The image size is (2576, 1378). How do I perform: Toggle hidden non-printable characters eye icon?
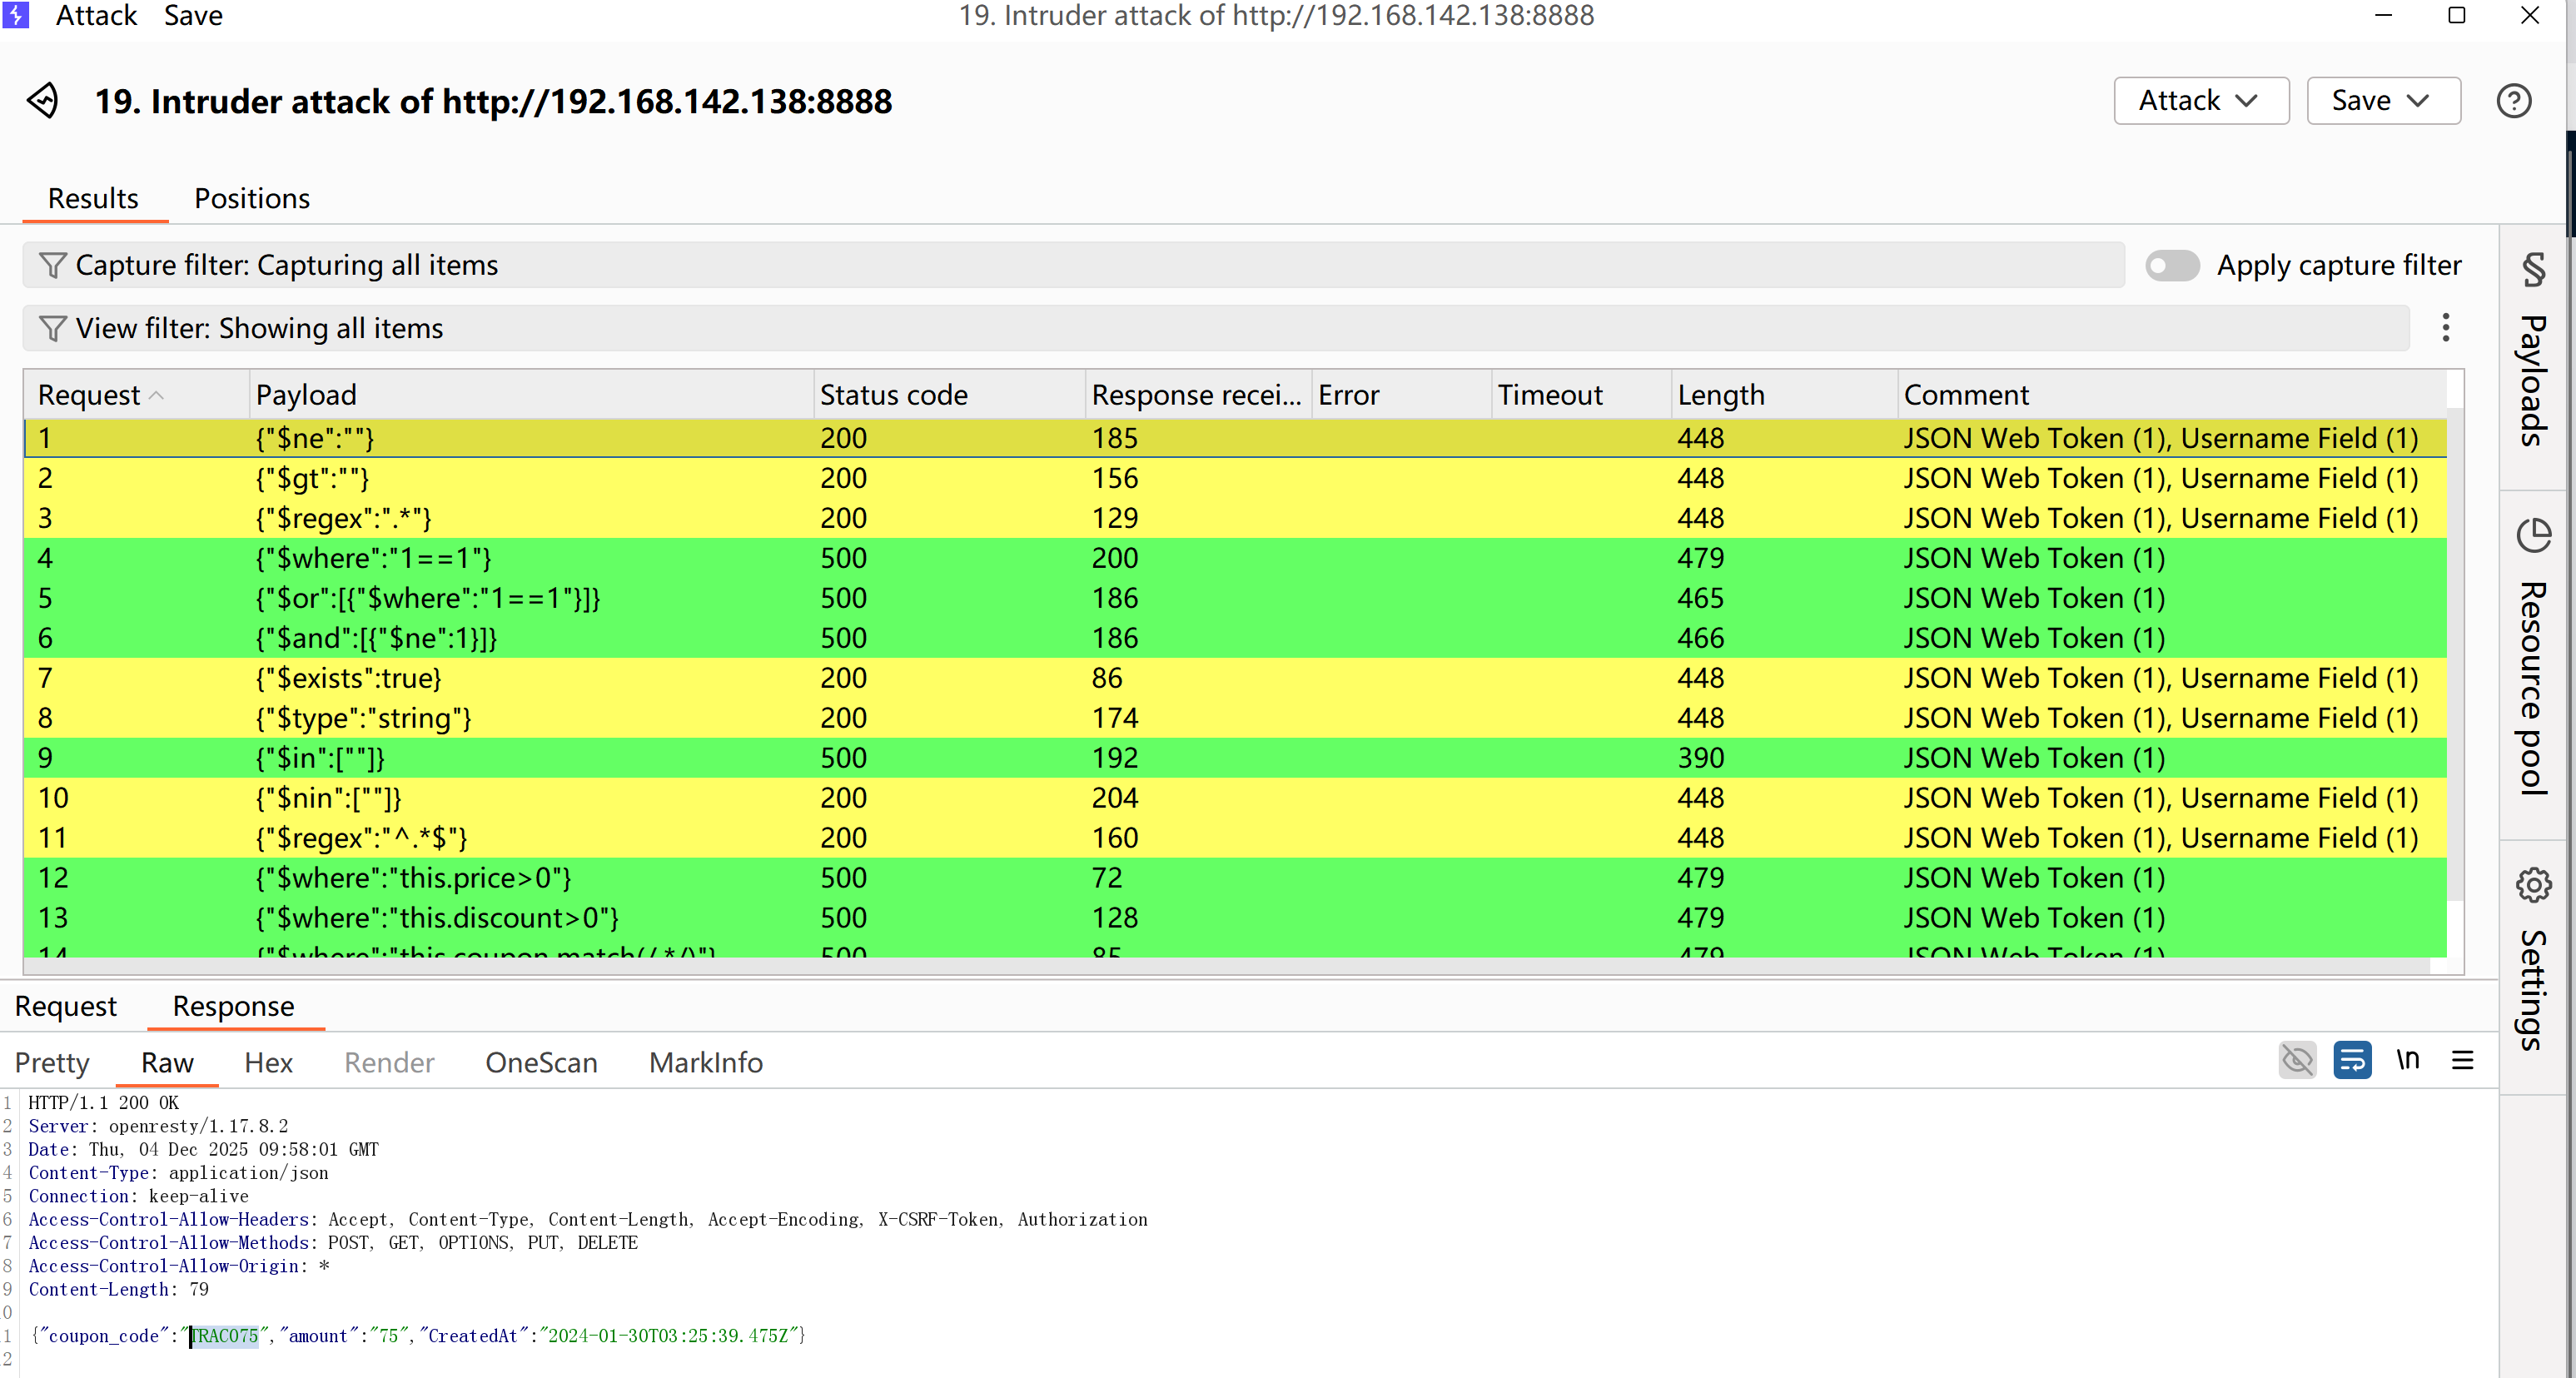click(x=2297, y=1060)
